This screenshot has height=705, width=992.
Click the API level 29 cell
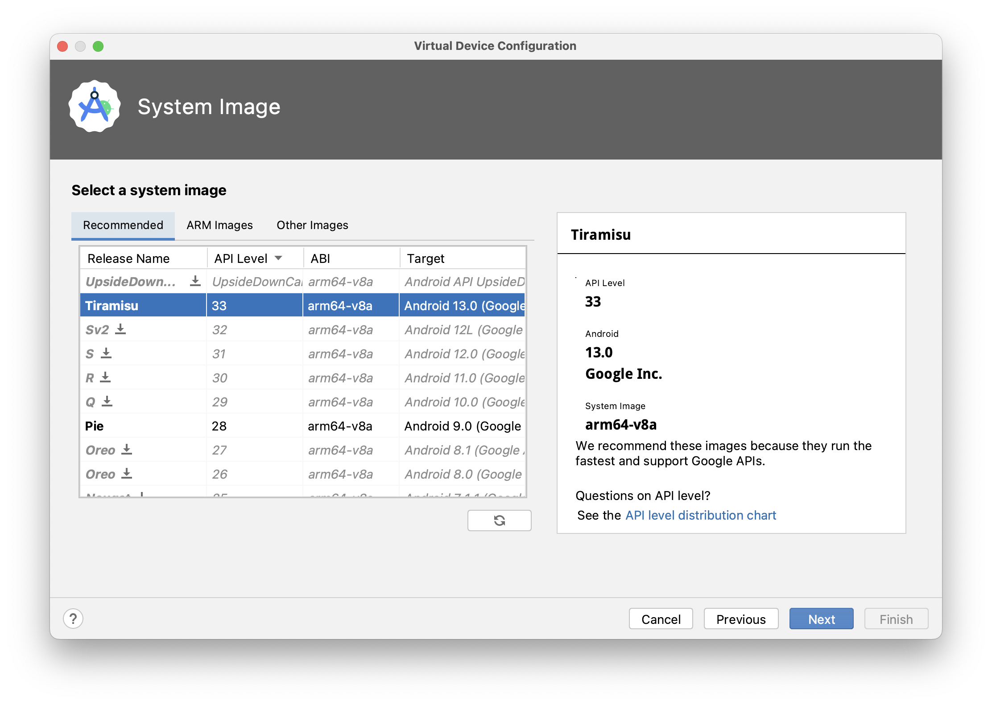tap(255, 402)
